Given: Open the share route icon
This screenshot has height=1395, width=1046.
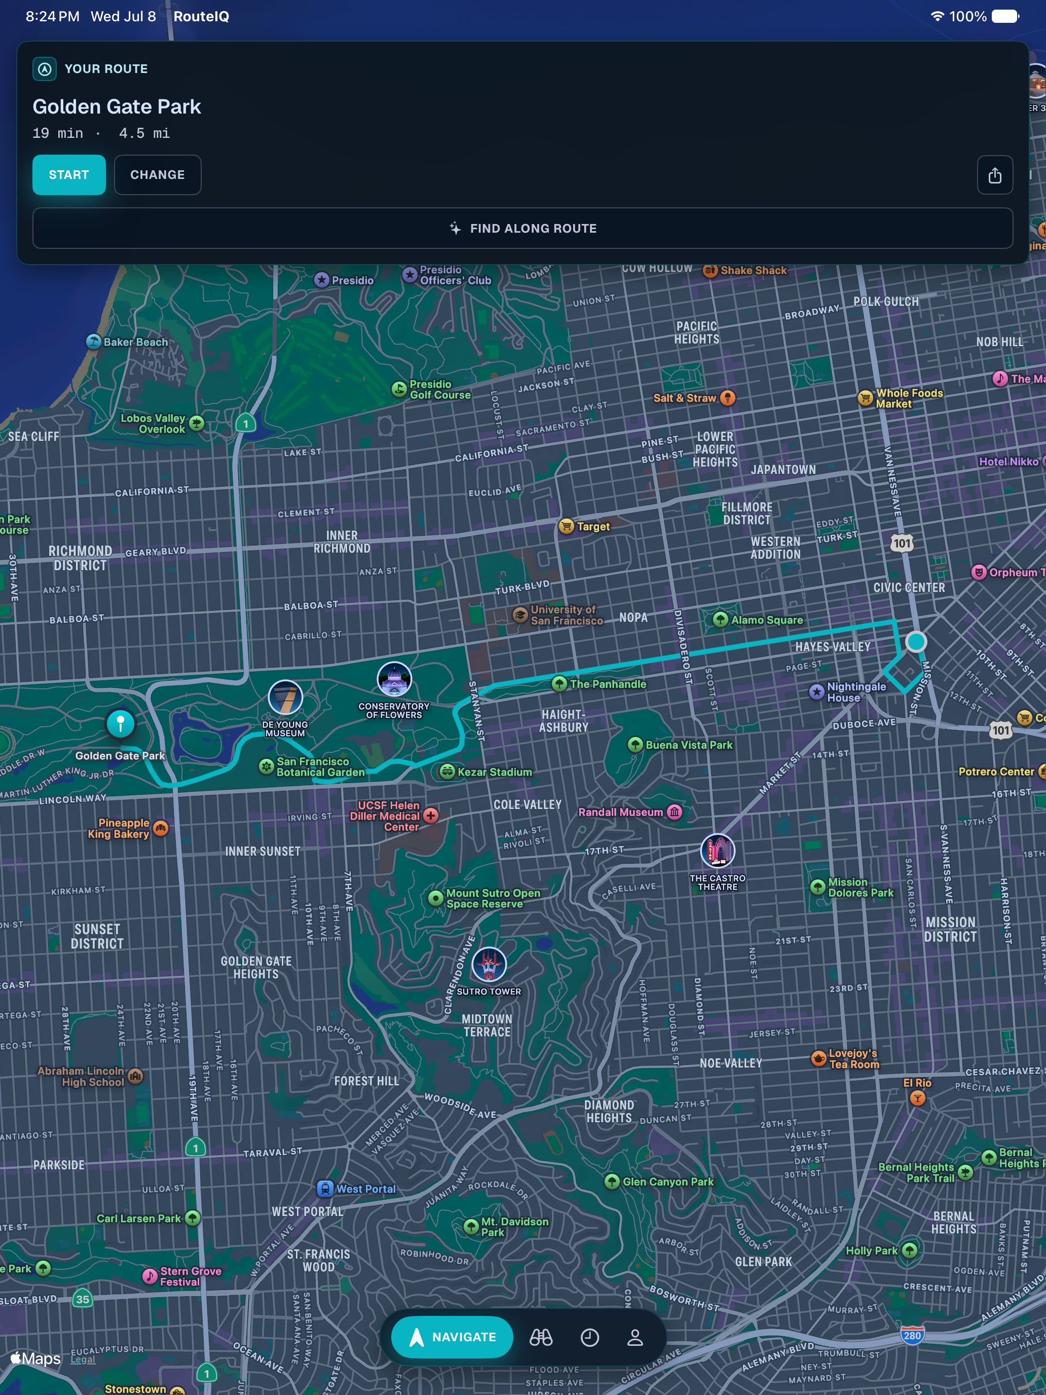Looking at the screenshot, I should coord(994,175).
